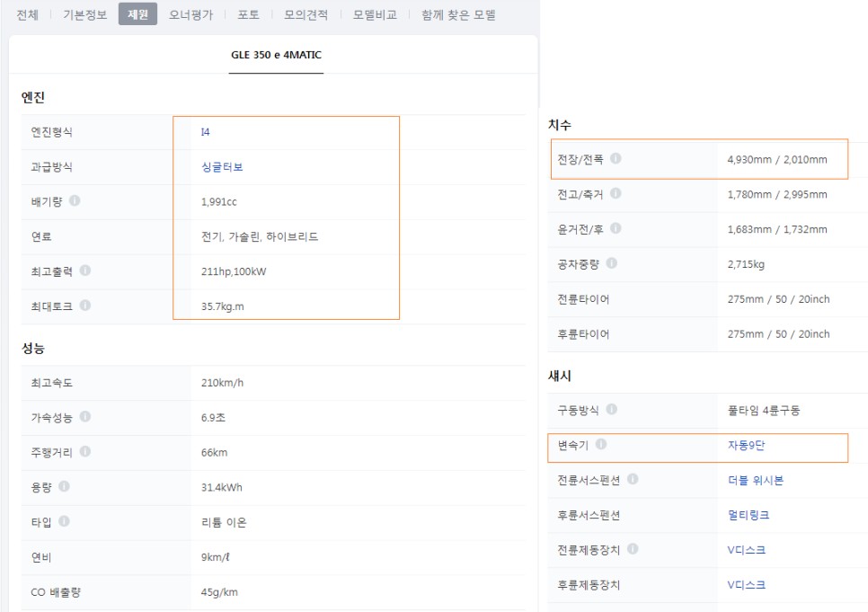Click the info icon next to 전고/축거
The image size is (868, 612).
(616, 193)
